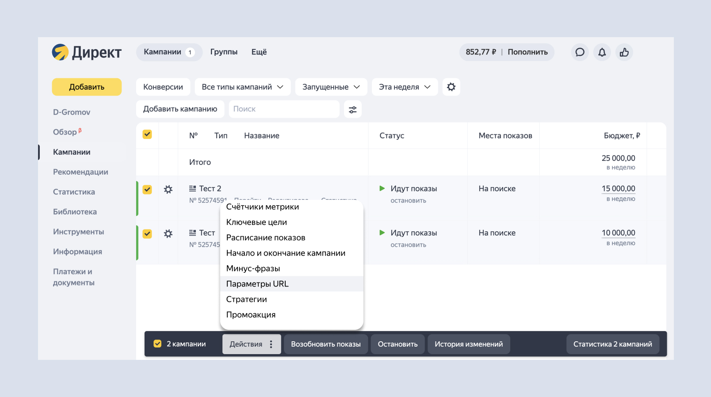The width and height of the screenshot is (711, 397).
Task: Click the Яндекс Директ logo
Action: [x=87, y=52]
